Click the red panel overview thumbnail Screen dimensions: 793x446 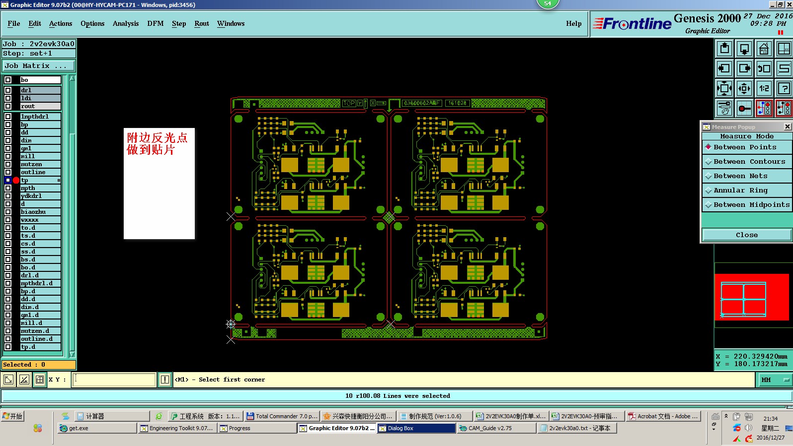tap(752, 297)
